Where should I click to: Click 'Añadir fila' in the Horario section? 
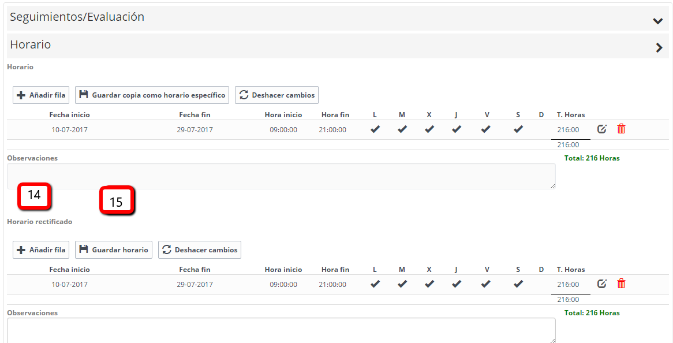point(41,95)
